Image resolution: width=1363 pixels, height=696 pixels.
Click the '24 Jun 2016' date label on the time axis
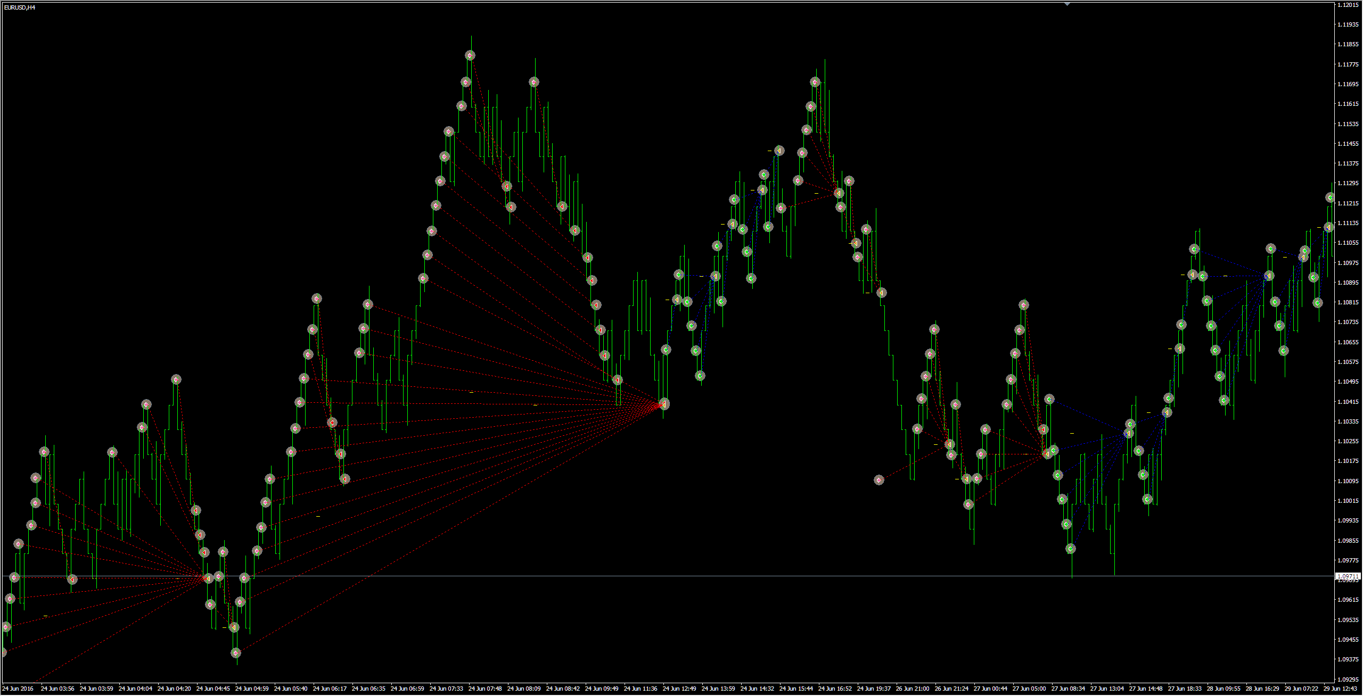coord(18,689)
